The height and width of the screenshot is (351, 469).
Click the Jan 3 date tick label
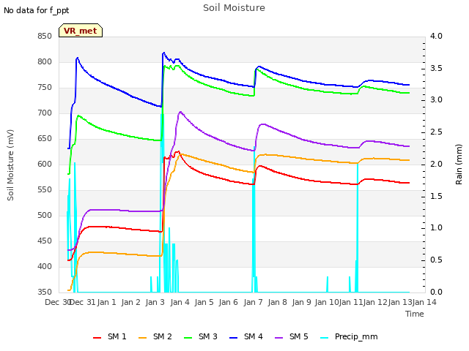155,302
